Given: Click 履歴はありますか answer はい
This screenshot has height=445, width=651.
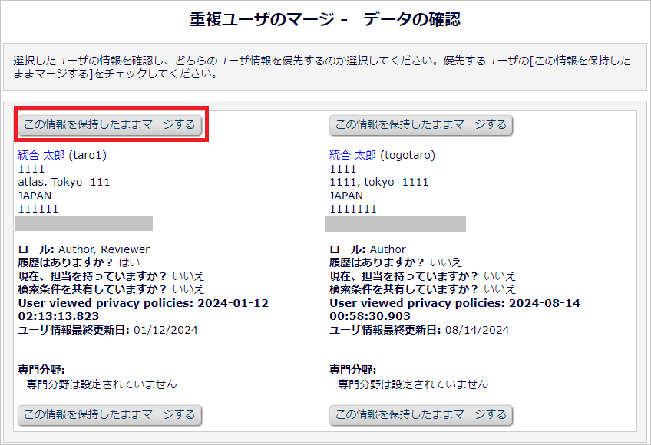Looking at the screenshot, I should tap(130, 262).
